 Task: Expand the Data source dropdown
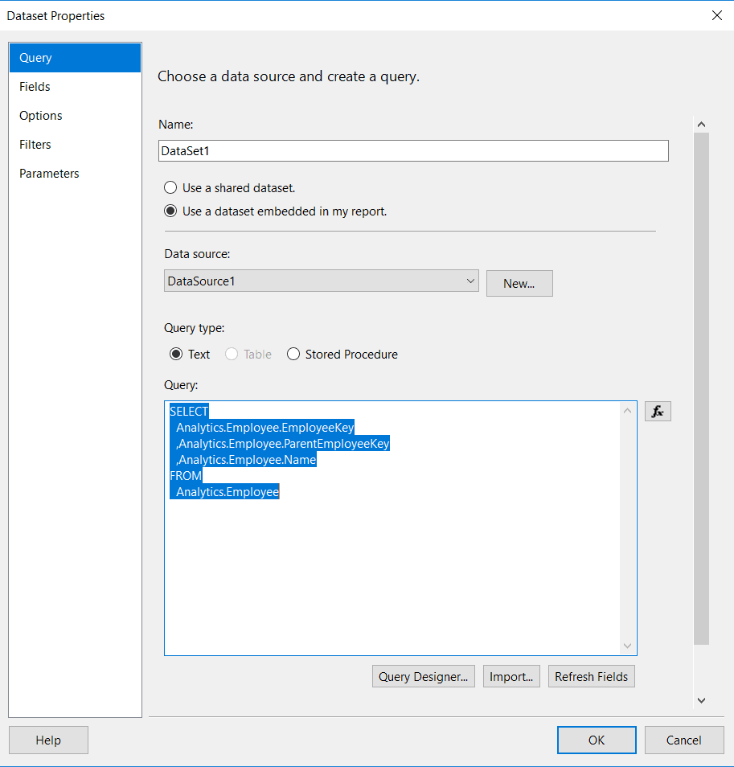click(x=470, y=281)
